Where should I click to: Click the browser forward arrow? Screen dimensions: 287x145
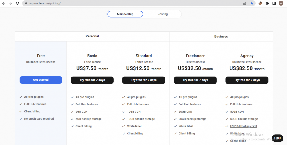click(10, 3)
